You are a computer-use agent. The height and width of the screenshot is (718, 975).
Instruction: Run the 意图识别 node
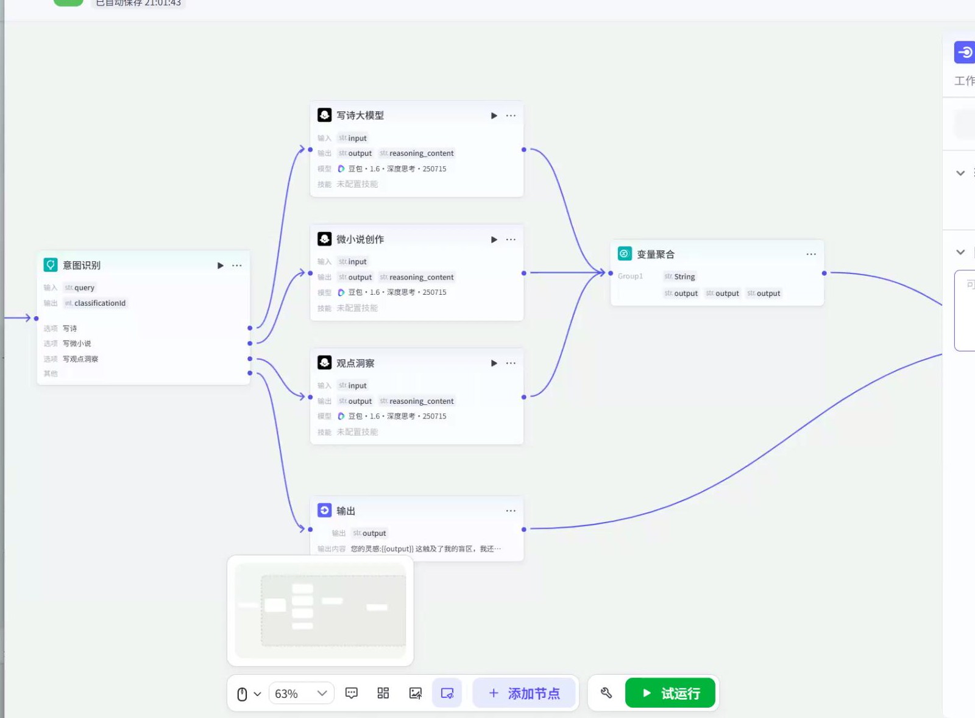(221, 266)
